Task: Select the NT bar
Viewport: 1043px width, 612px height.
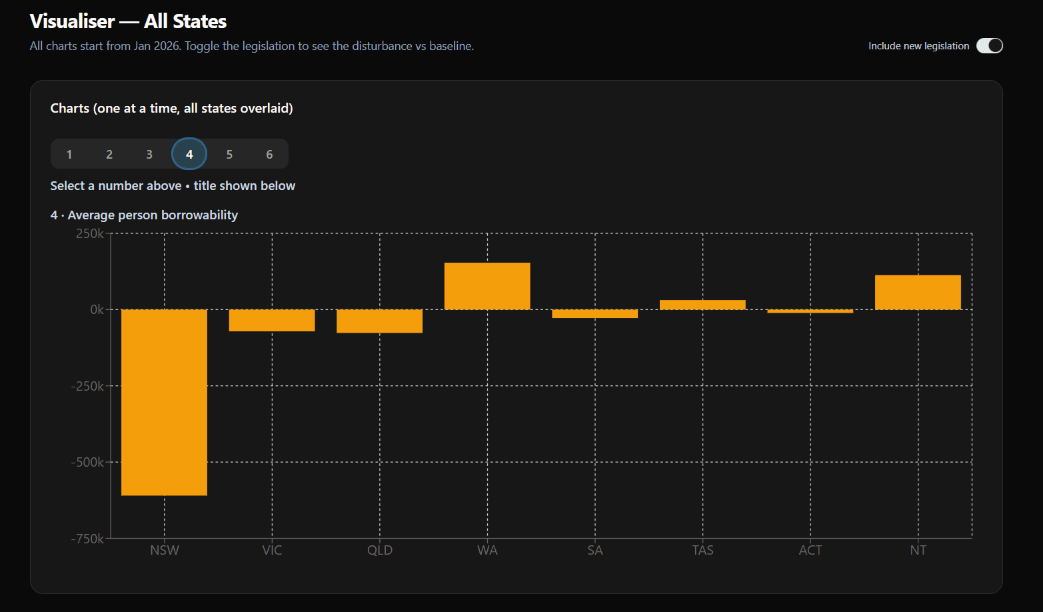Action: [x=918, y=291]
